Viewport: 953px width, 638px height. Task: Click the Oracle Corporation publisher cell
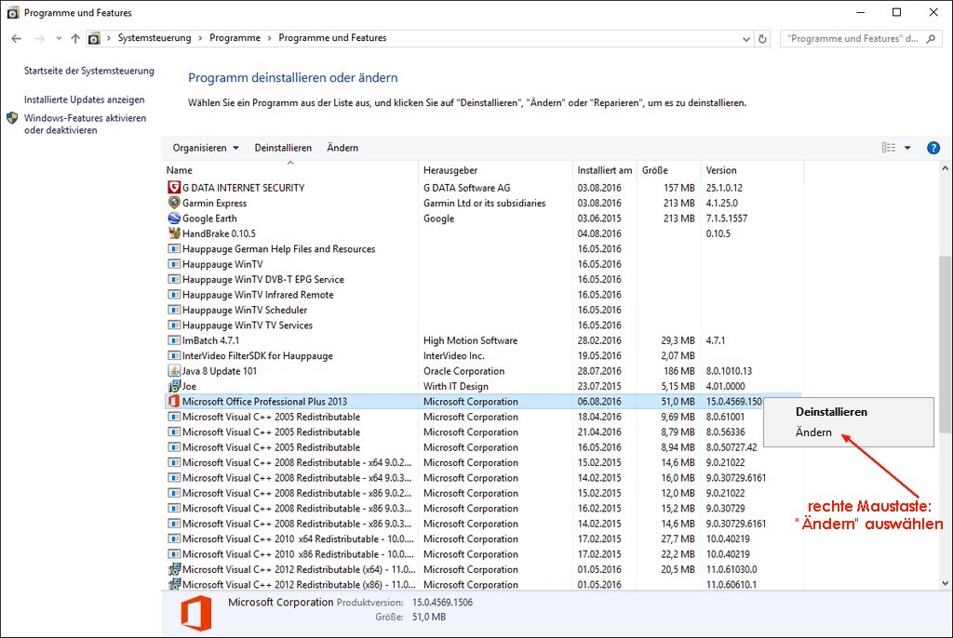pyautogui.click(x=463, y=371)
